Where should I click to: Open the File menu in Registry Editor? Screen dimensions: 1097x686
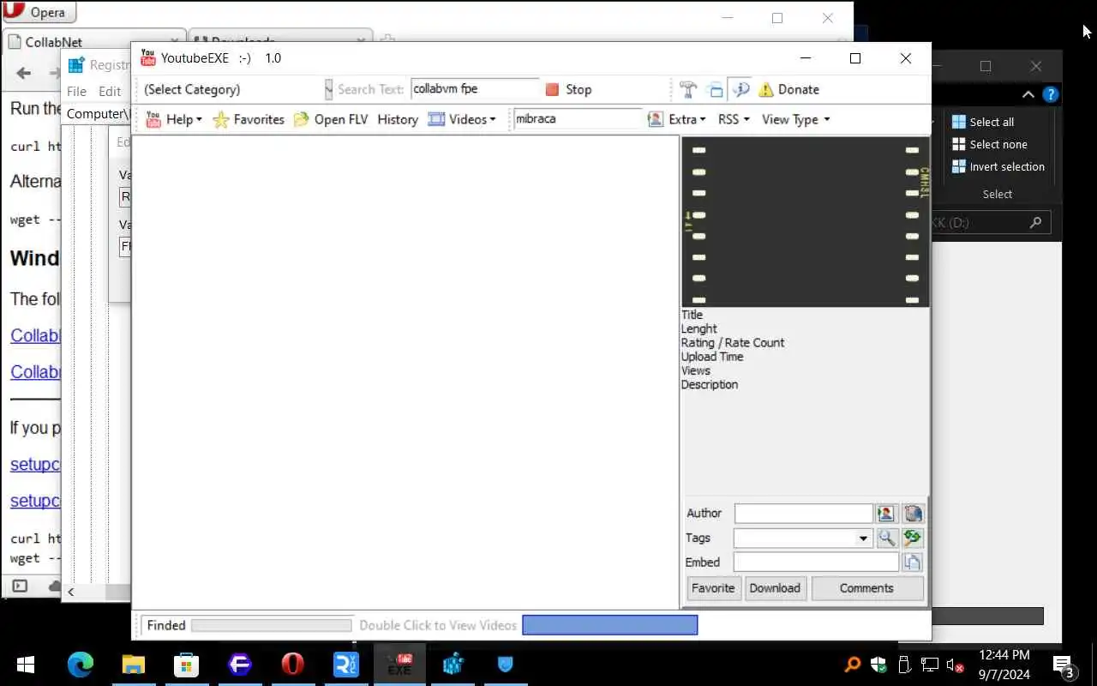(76, 91)
